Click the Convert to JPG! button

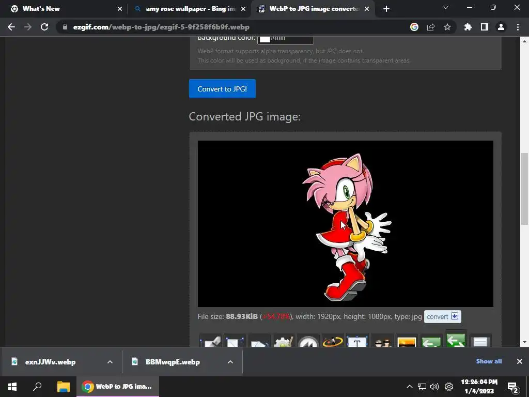click(x=222, y=89)
